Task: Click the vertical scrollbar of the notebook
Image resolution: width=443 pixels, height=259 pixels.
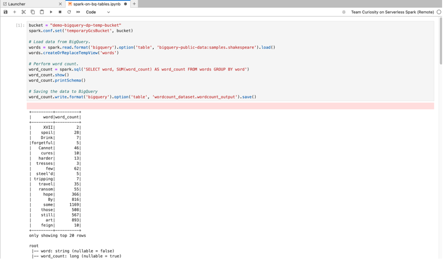Action: point(441,45)
